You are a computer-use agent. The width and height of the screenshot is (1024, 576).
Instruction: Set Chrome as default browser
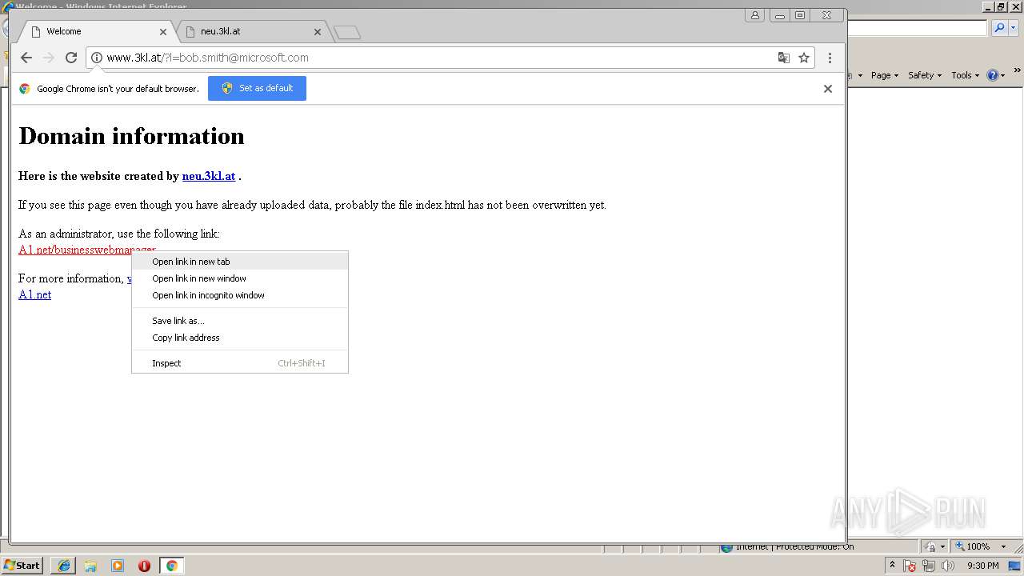(257, 88)
